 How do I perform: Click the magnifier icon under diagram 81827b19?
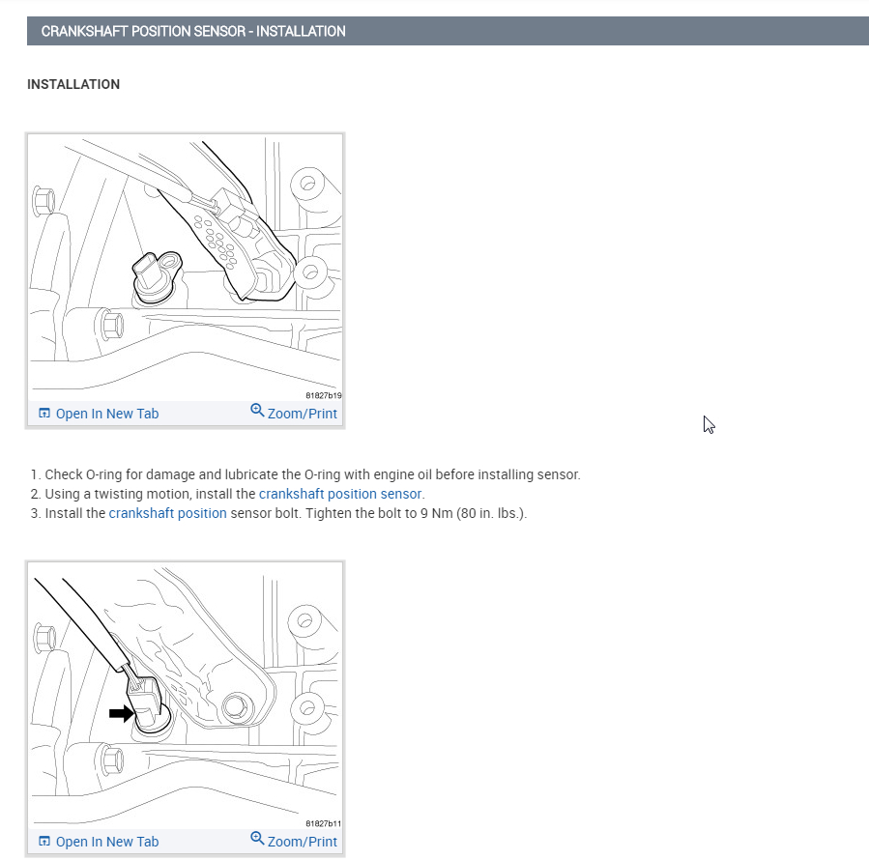(257, 410)
